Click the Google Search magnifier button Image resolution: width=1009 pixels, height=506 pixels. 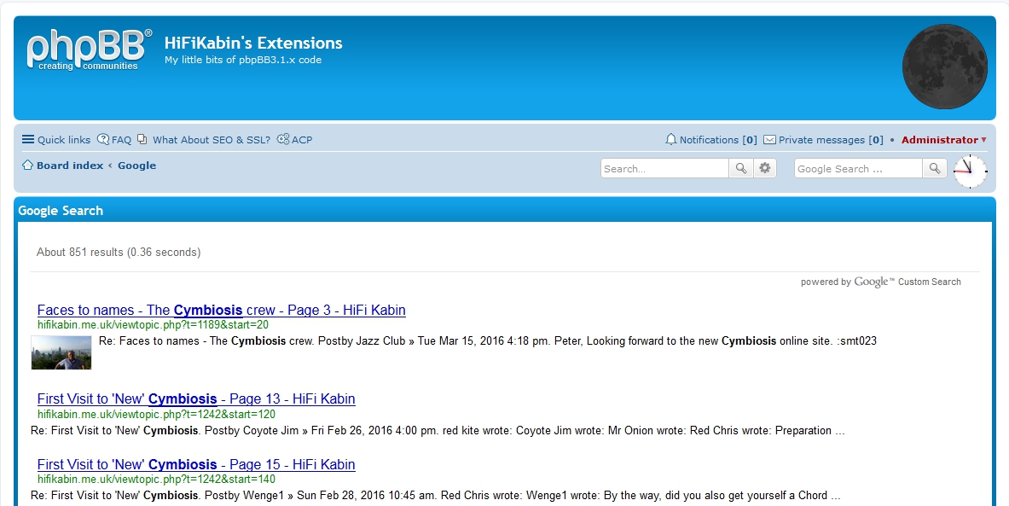pyautogui.click(x=934, y=169)
